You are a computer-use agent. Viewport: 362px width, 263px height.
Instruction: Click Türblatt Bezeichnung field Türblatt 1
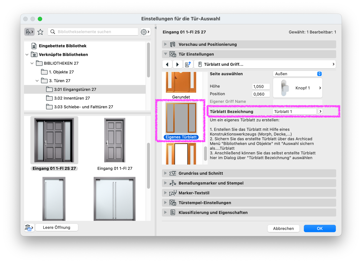click(x=295, y=111)
